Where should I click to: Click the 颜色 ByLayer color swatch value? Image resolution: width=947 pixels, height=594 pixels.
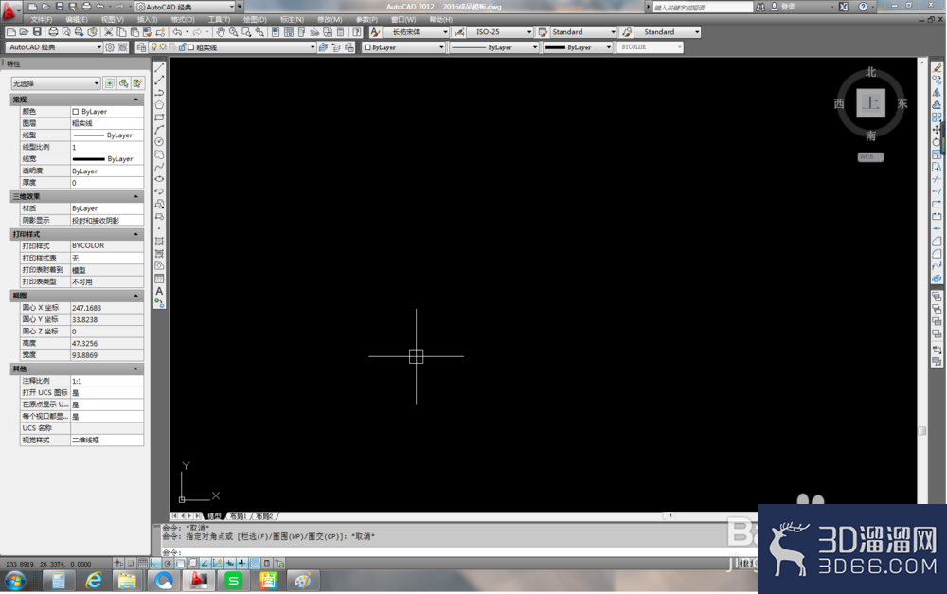point(106,111)
